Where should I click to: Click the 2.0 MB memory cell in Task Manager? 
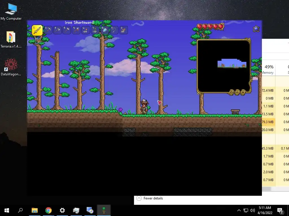pos(268,172)
